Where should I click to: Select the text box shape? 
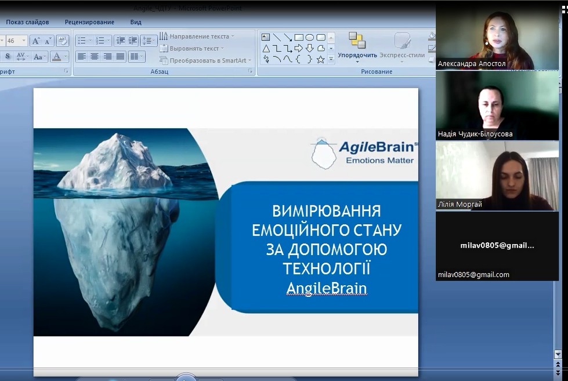tap(266, 37)
